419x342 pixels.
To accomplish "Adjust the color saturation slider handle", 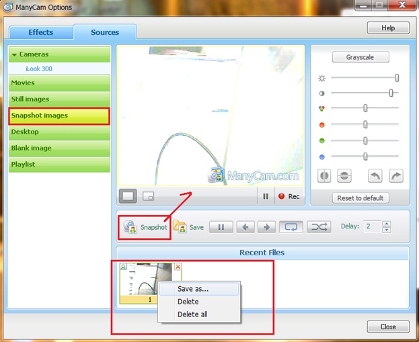I will coord(365,108).
